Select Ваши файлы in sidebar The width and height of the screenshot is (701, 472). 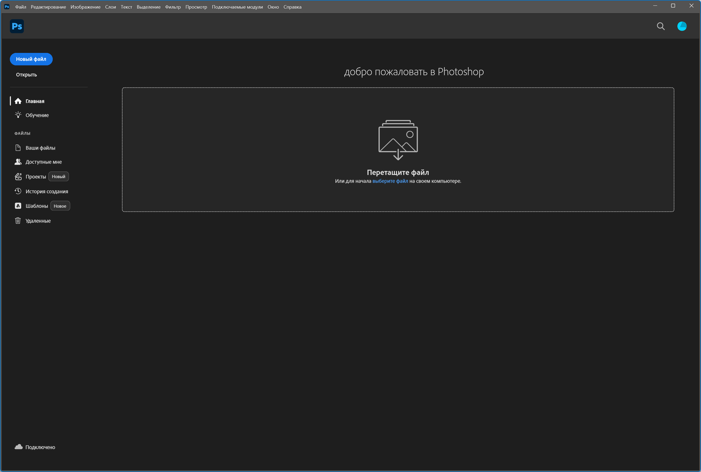click(40, 148)
